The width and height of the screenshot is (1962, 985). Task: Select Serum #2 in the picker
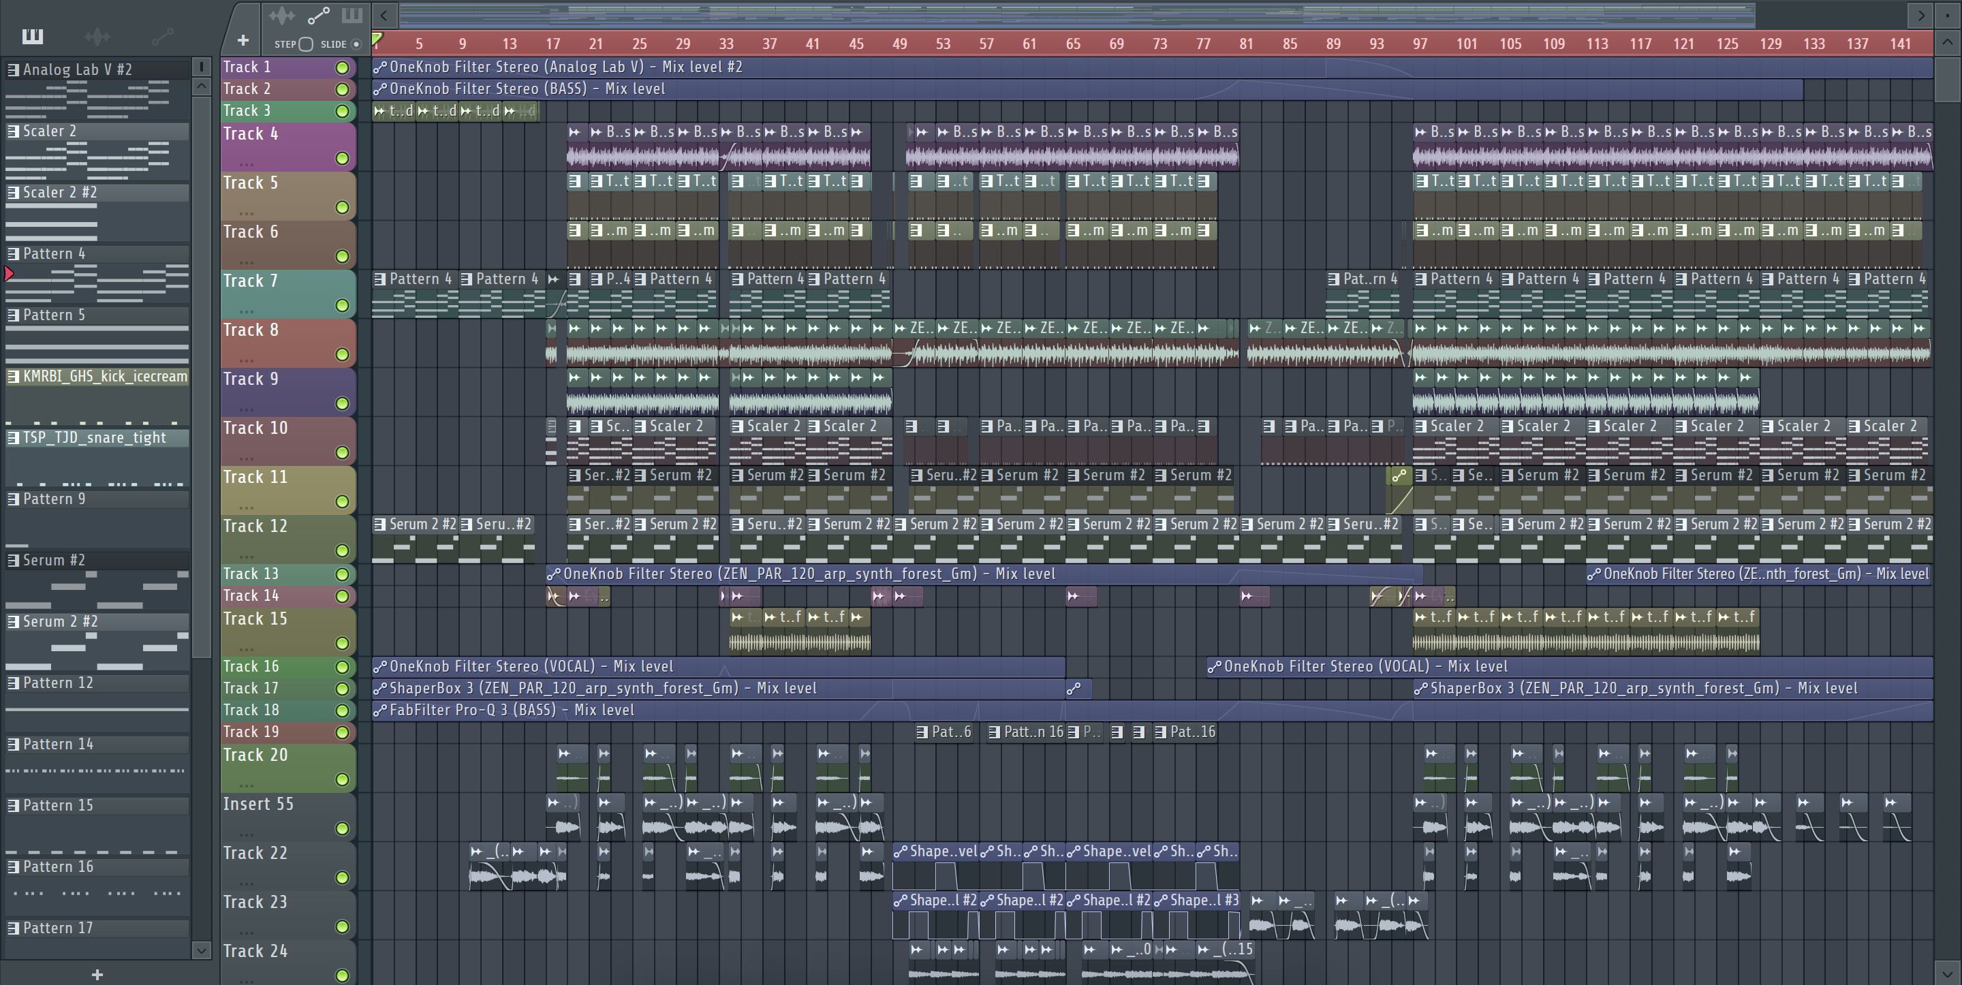pyautogui.click(x=97, y=560)
